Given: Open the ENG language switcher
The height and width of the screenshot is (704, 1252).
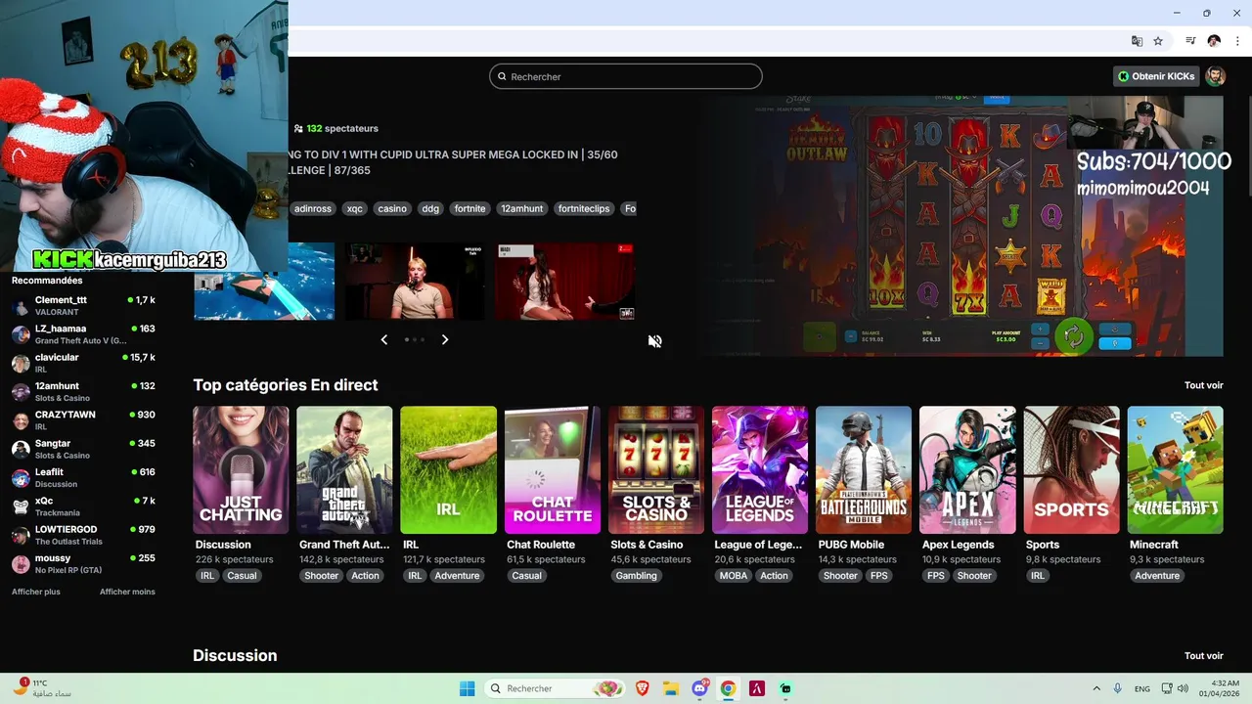Looking at the screenshot, I should 1142,688.
